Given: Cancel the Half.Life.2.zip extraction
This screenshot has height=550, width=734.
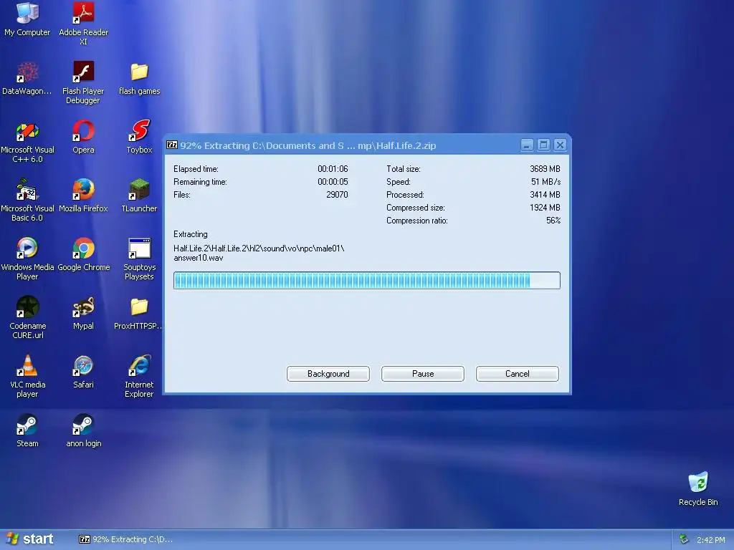Looking at the screenshot, I should (x=518, y=374).
